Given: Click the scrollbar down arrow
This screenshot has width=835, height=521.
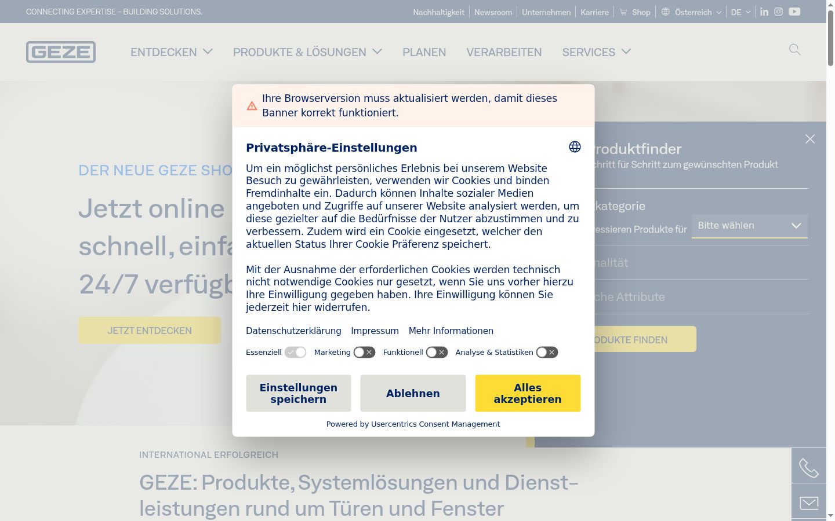Looking at the screenshot, I should [x=830, y=515].
